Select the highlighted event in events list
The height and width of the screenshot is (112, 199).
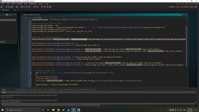tap(8, 20)
